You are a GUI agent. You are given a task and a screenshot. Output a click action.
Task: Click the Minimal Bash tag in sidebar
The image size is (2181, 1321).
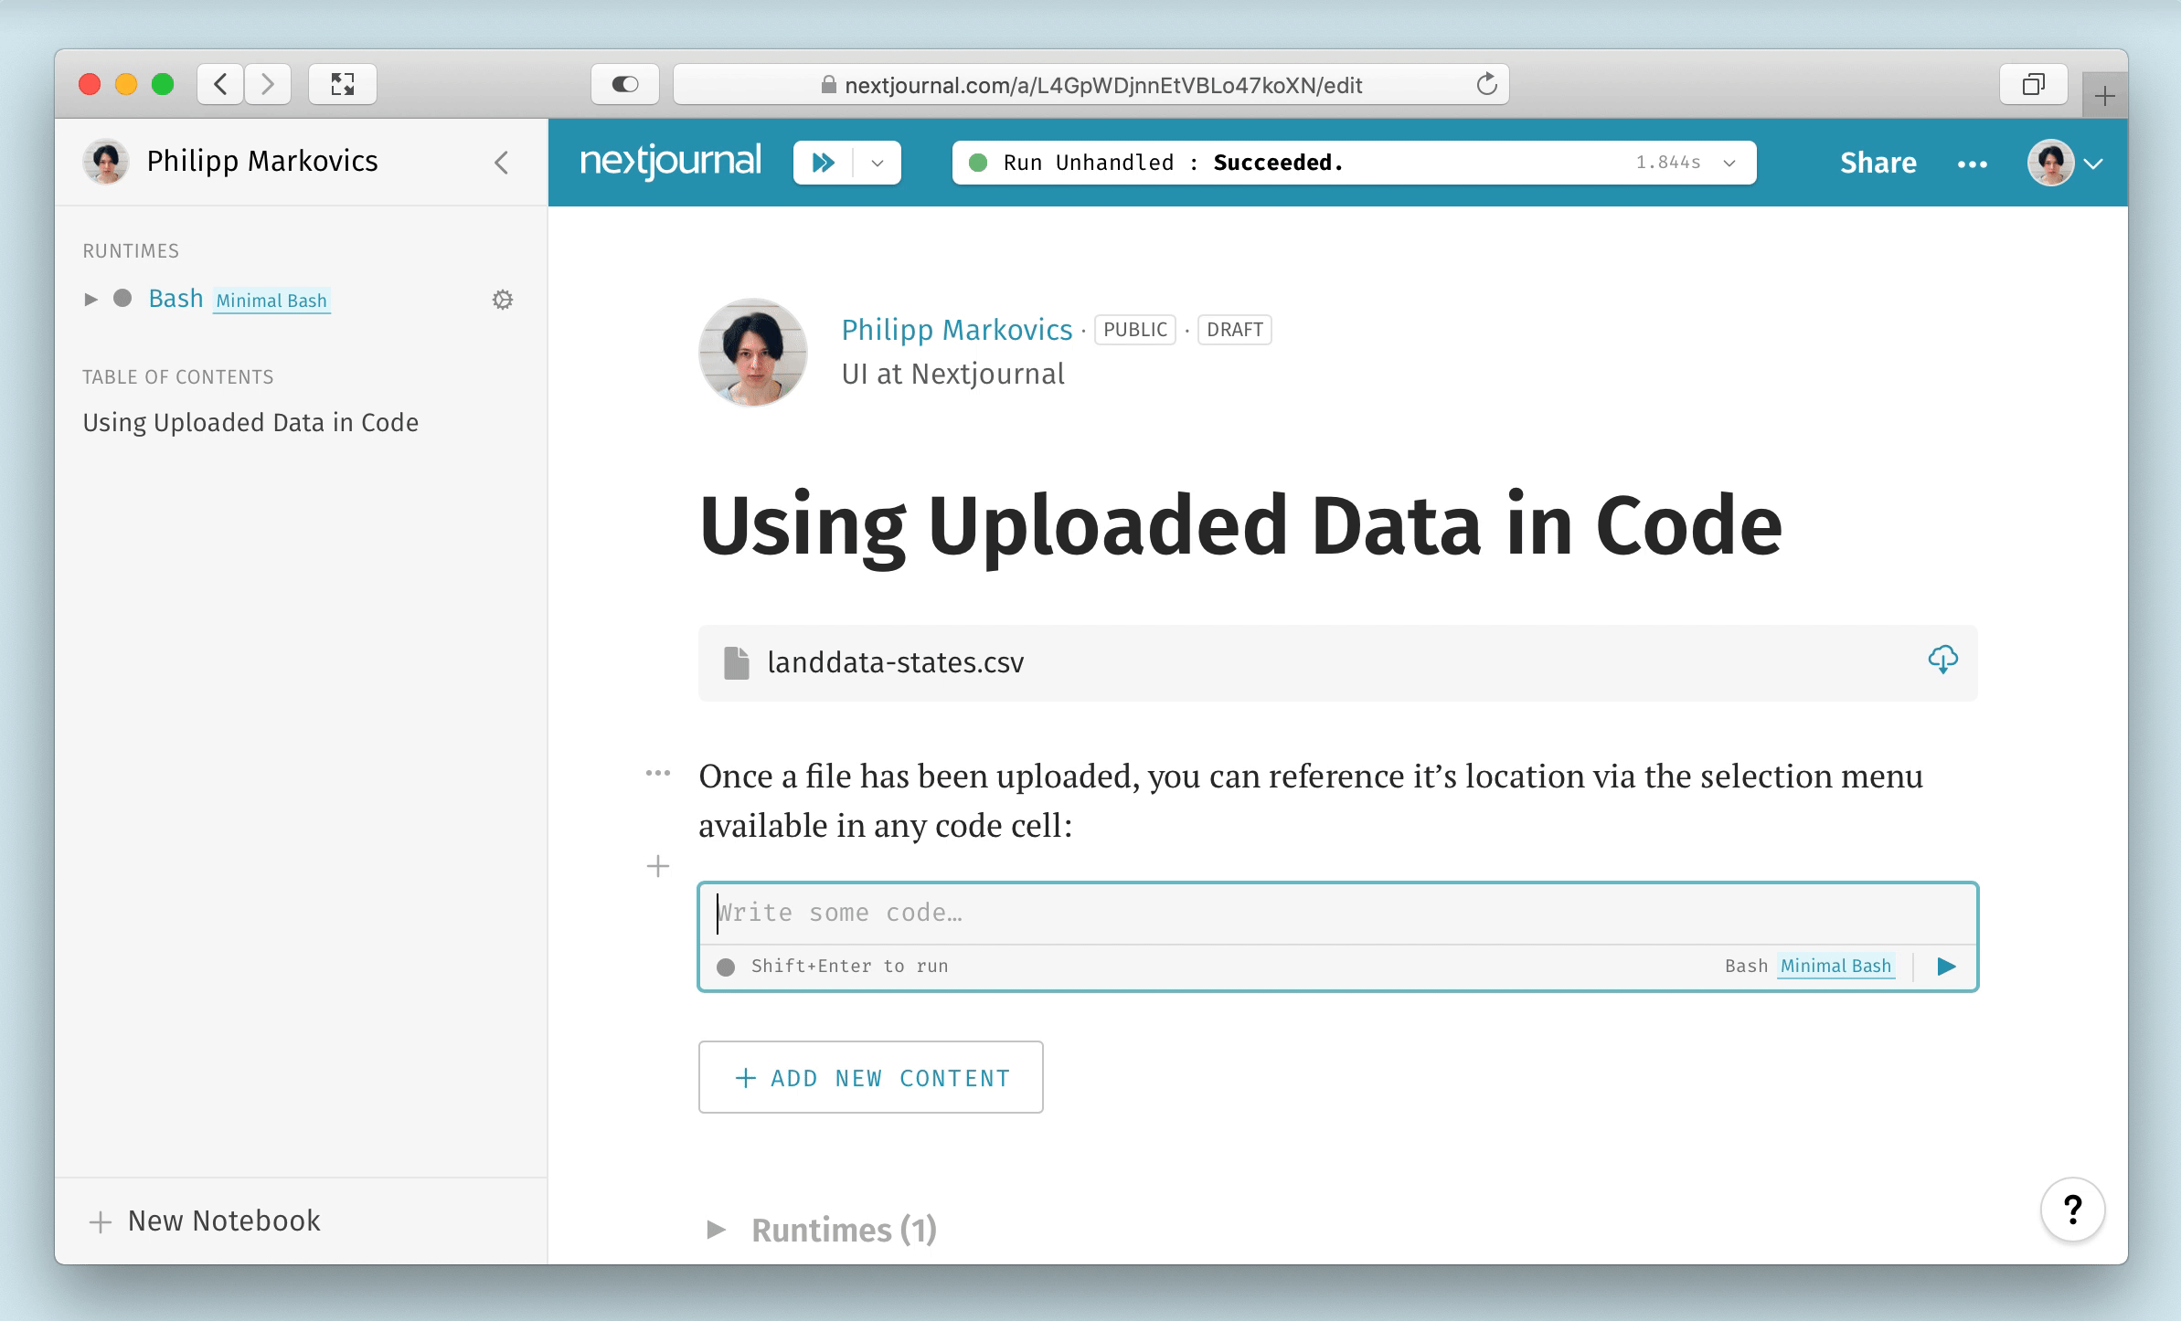pos(271,301)
